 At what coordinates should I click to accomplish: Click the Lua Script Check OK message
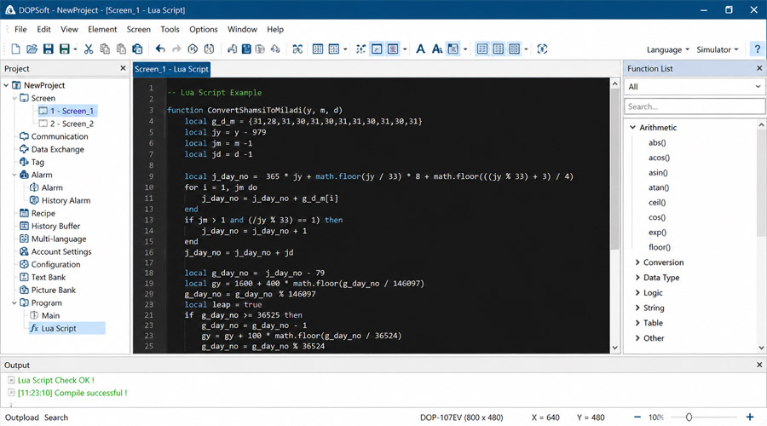click(x=55, y=380)
